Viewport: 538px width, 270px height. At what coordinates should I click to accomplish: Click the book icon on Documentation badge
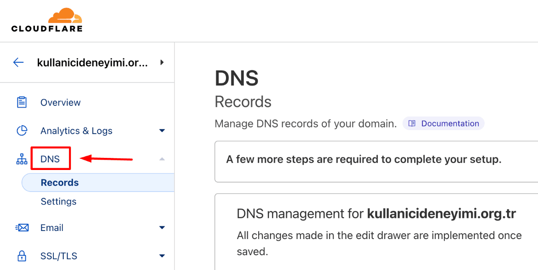[x=411, y=123]
